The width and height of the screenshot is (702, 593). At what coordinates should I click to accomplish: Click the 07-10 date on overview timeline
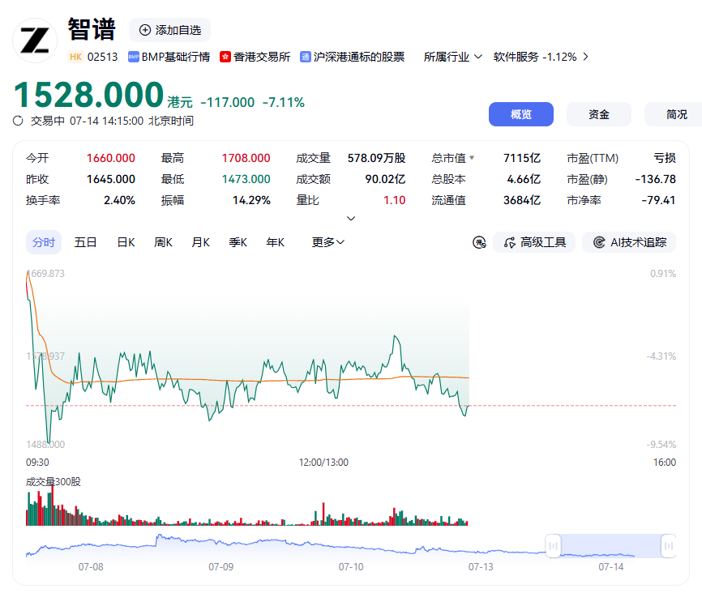[351, 567]
